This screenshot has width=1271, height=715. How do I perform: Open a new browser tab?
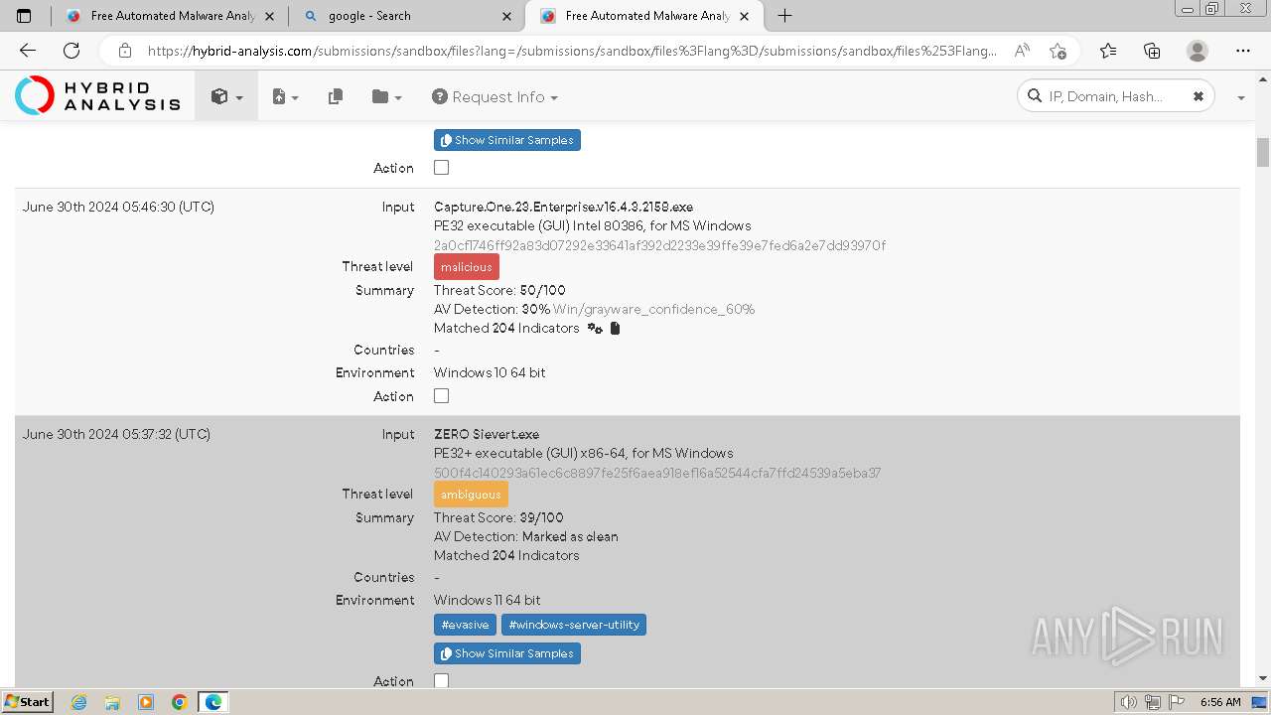[784, 16]
